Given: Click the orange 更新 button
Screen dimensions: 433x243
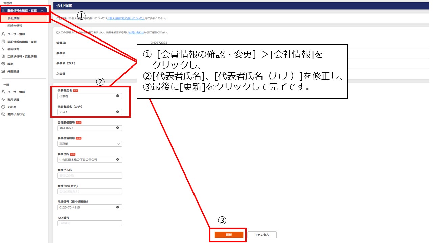Looking at the screenshot, I should click(x=229, y=235).
